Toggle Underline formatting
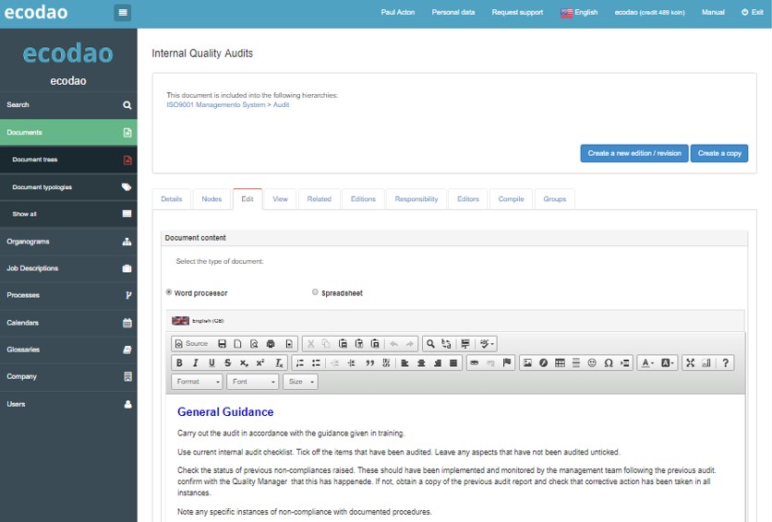 [211, 362]
